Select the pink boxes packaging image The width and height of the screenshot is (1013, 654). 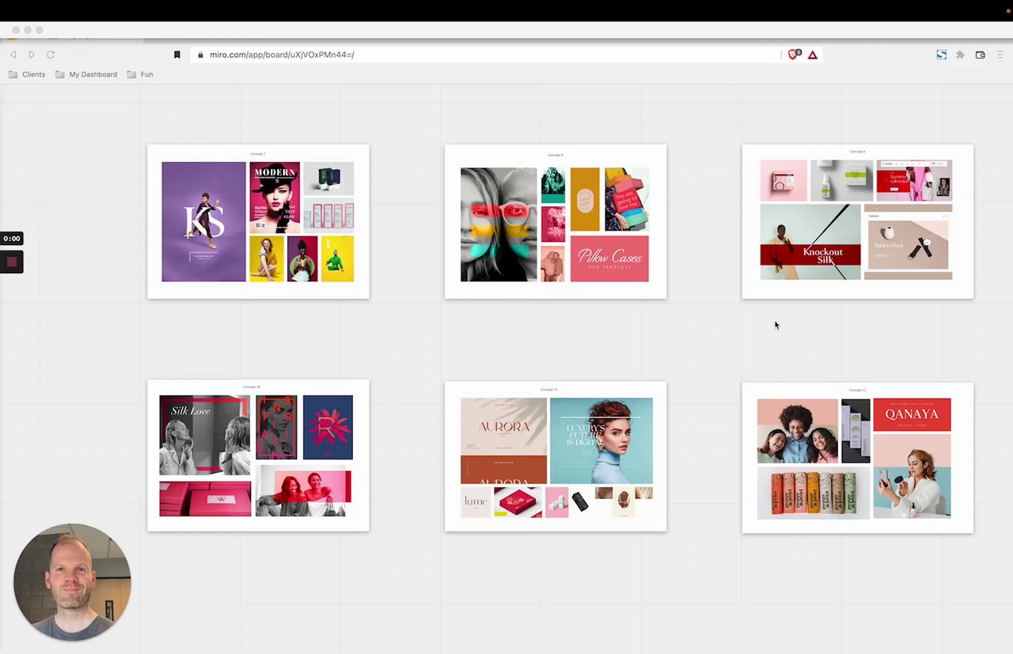click(x=205, y=499)
